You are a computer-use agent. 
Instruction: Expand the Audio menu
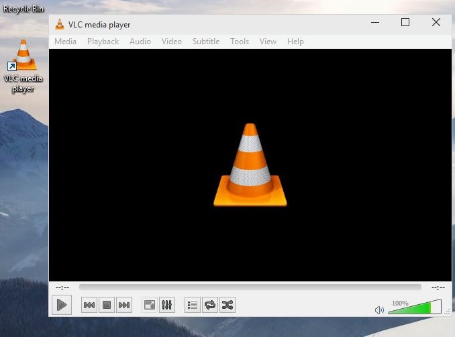point(140,42)
